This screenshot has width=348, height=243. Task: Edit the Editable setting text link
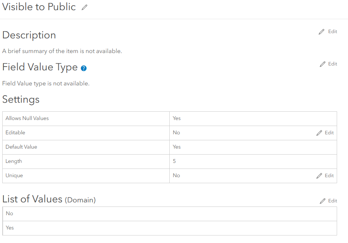pos(329,133)
